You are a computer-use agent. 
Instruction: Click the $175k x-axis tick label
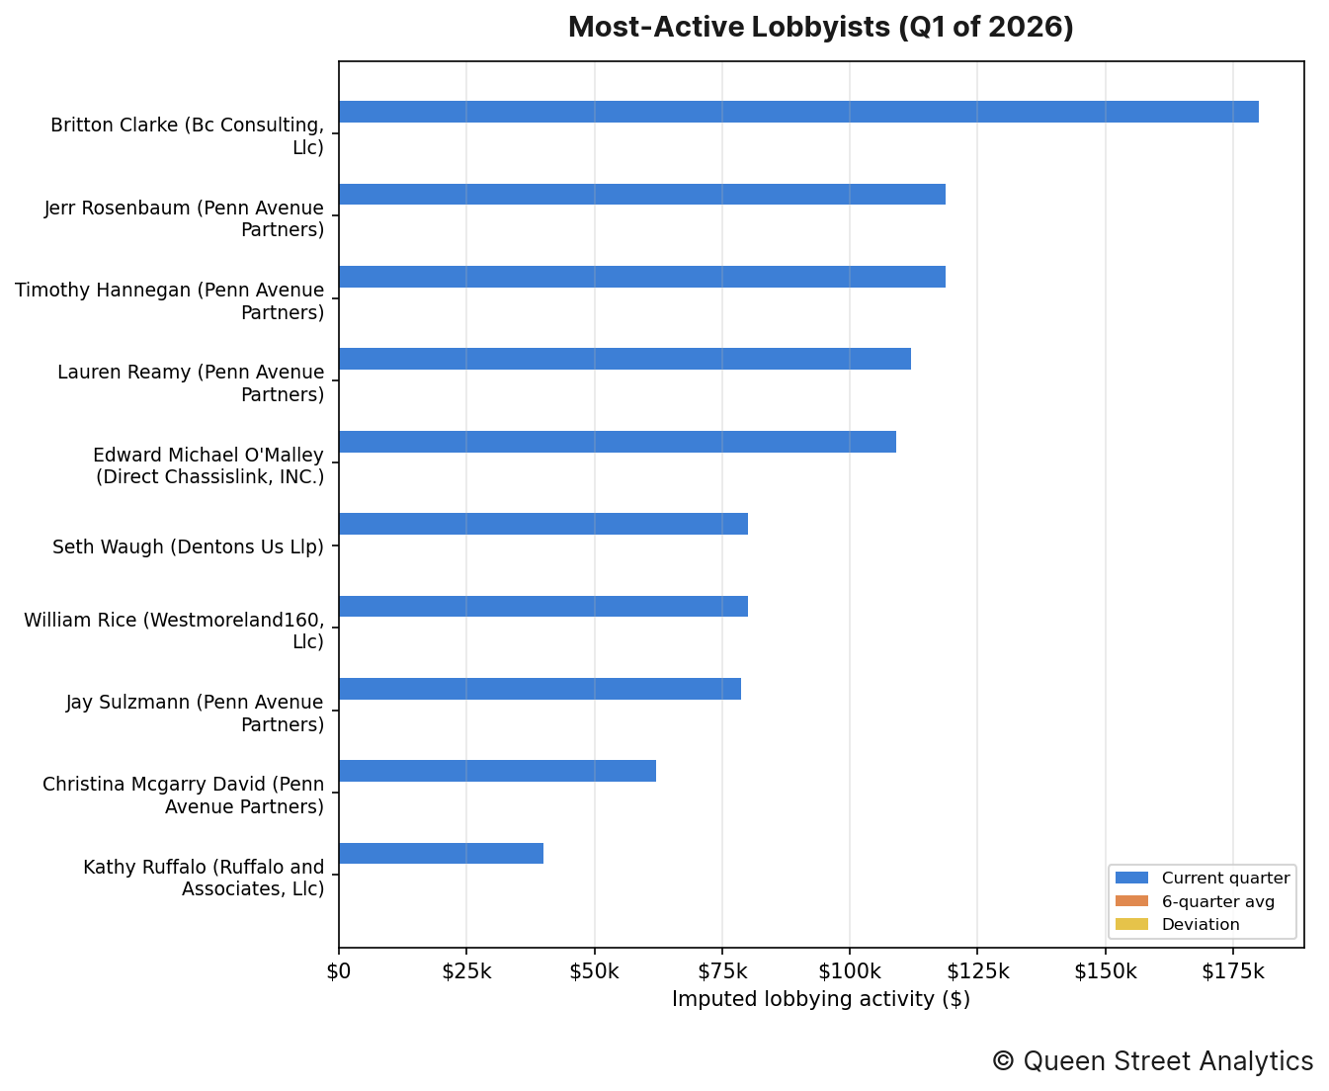point(1233,971)
